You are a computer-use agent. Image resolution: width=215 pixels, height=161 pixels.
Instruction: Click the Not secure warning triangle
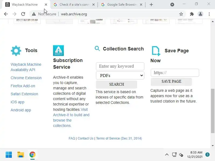[34, 14]
